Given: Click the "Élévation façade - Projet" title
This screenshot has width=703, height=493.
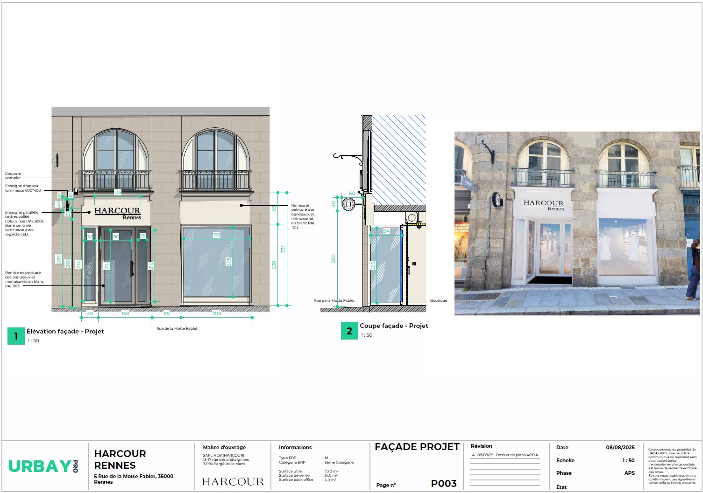Looking at the screenshot, I should click(x=65, y=331).
